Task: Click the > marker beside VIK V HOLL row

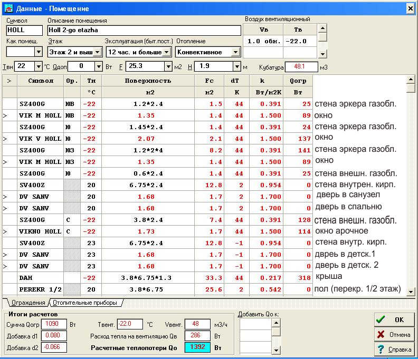Action: pos(5,139)
